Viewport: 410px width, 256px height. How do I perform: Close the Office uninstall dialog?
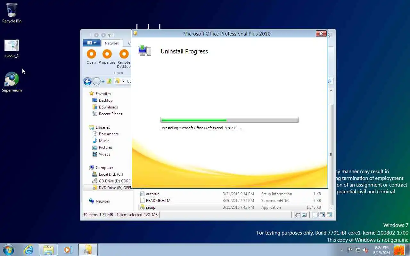(321, 34)
